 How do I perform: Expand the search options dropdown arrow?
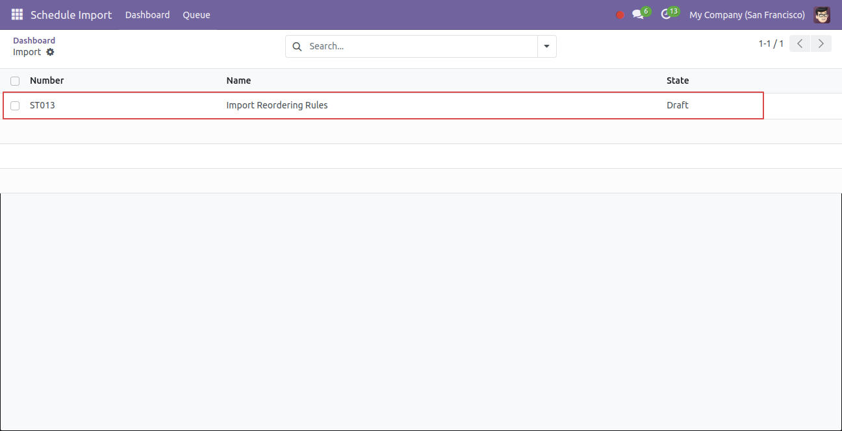(546, 46)
